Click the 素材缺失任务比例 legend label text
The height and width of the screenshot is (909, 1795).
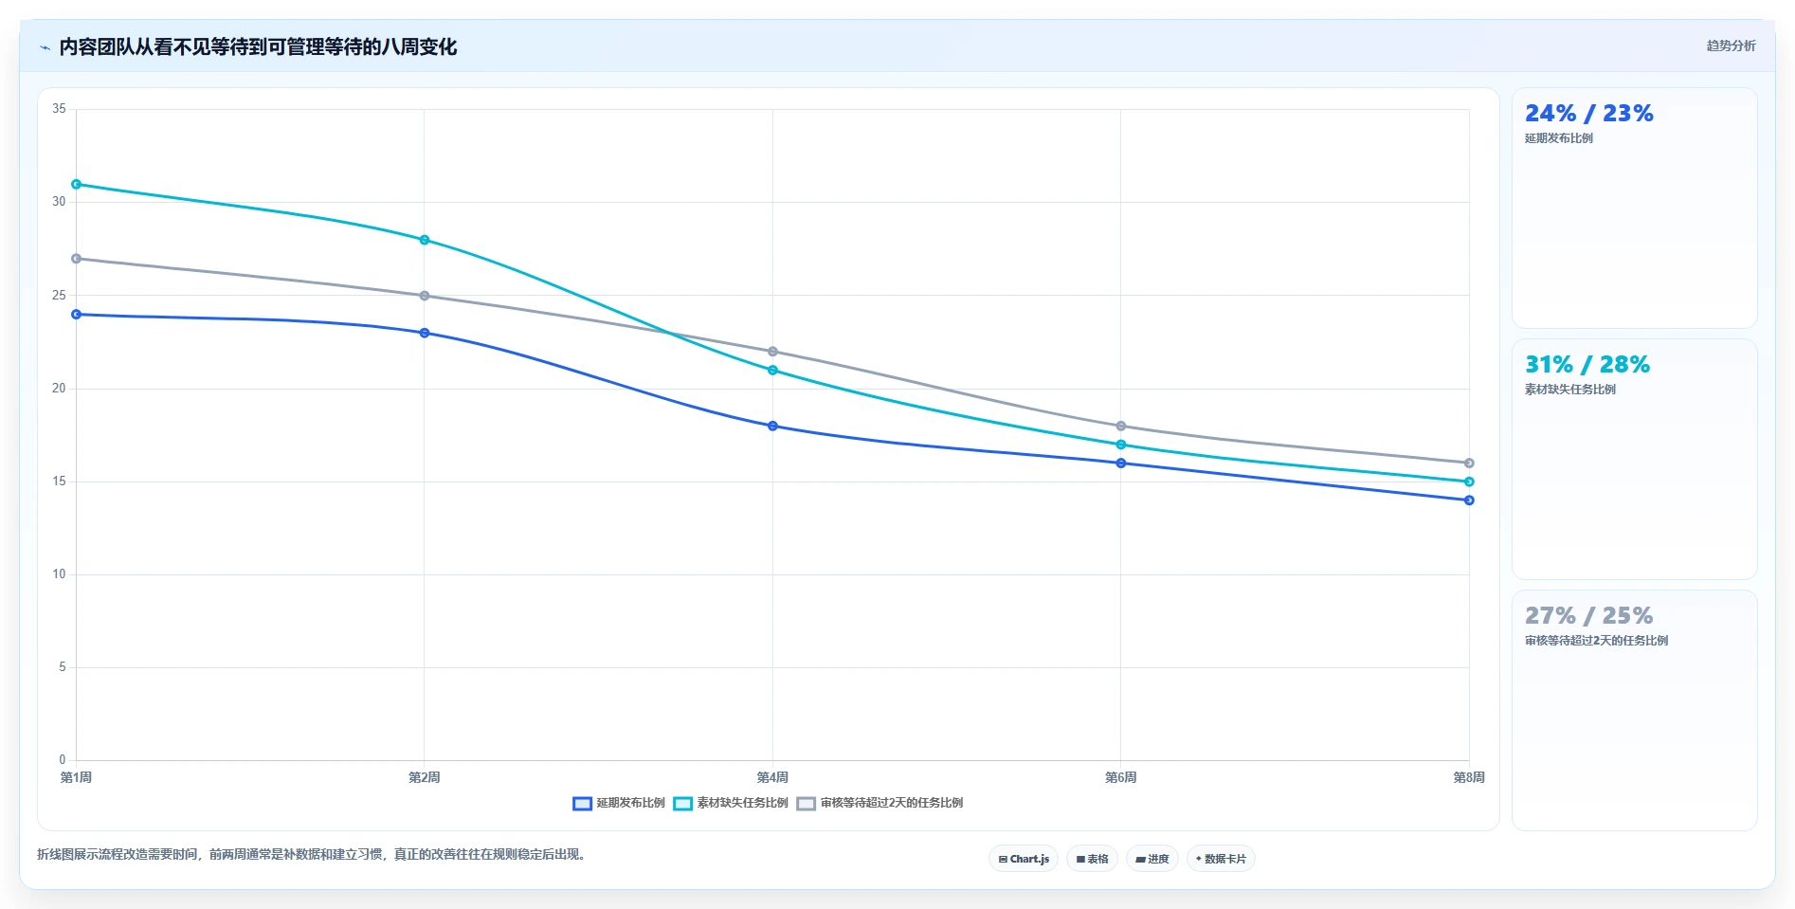(x=742, y=803)
